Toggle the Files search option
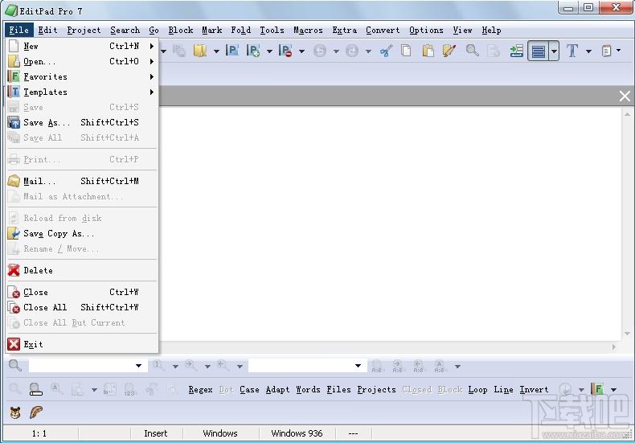The height and width of the screenshot is (443, 635). 339,390
